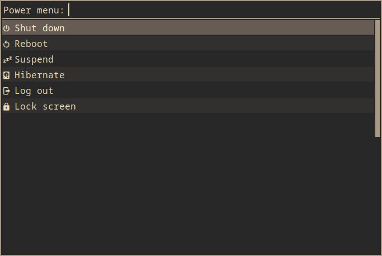The image size is (382, 256).
Task: Click the power icon beside Shut down
Action: point(7,29)
